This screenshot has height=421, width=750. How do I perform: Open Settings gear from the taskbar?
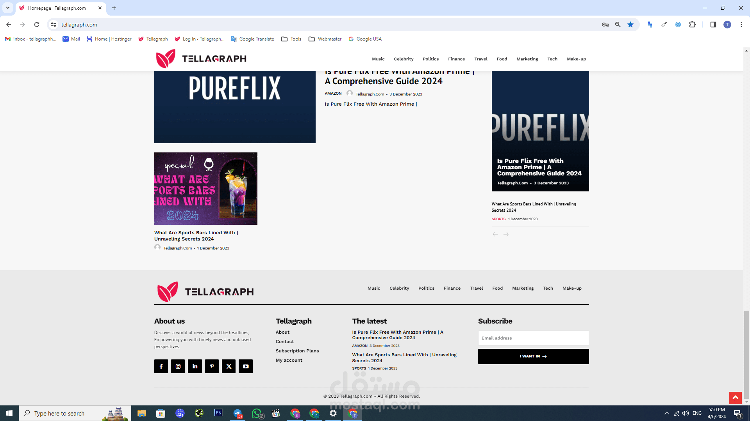(333, 413)
